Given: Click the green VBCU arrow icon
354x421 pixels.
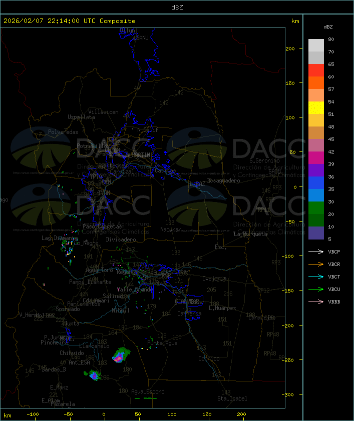Looking at the screenshot, I should point(316,289).
